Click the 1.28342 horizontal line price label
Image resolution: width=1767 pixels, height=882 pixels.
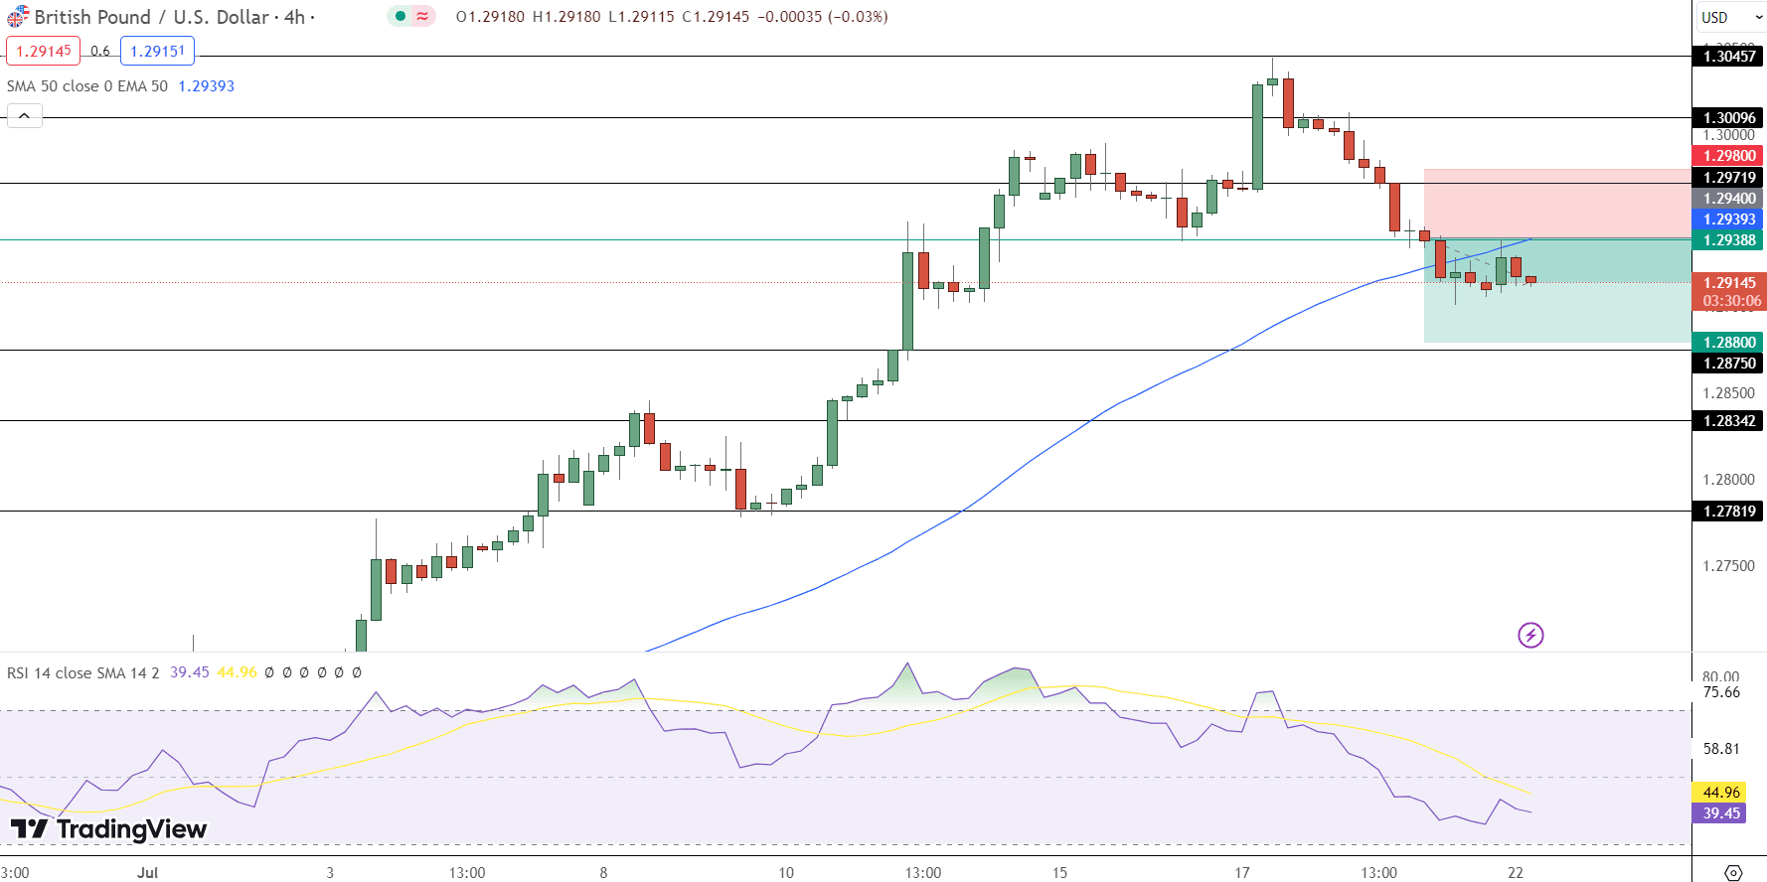pyautogui.click(x=1729, y=421)
